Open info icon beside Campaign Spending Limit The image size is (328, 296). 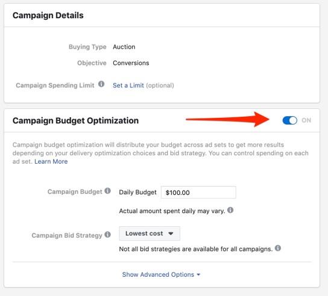pyautogui.click(x=101, y=84)
